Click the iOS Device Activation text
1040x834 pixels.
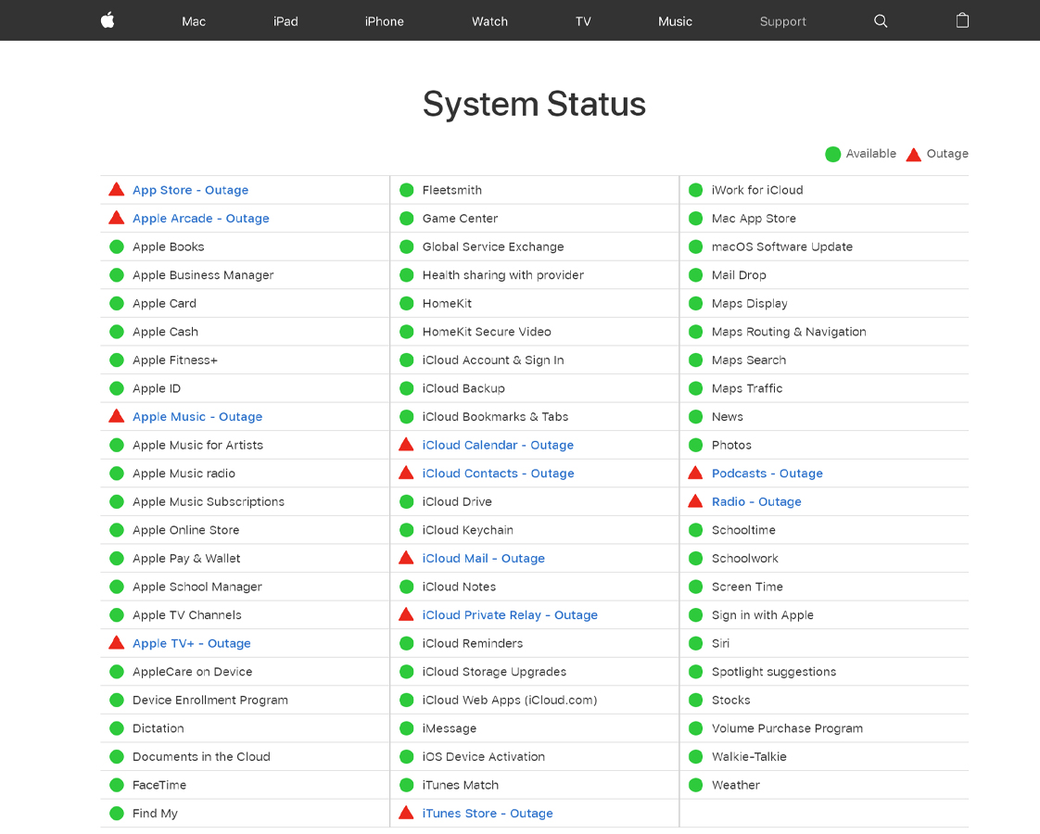tap(484, 756)
